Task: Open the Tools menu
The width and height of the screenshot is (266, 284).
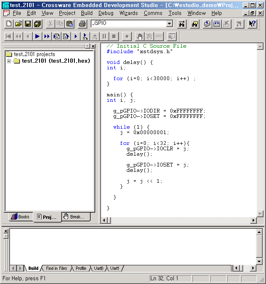Action: [x=175, y=13]
